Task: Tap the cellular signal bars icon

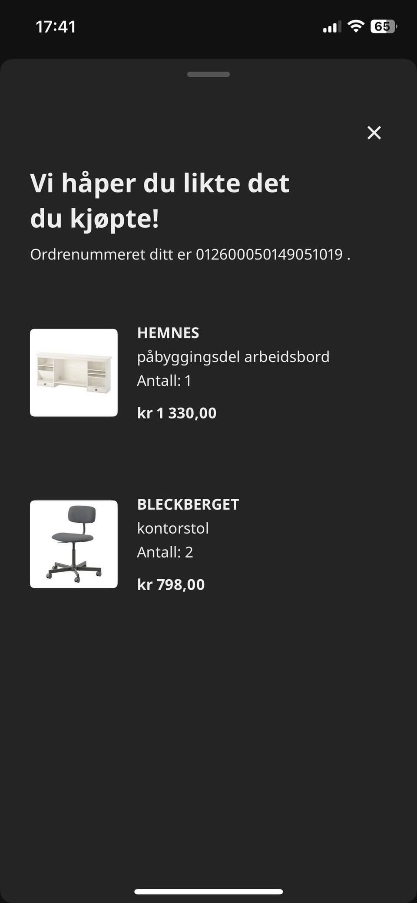Action: tap(332, 27)
